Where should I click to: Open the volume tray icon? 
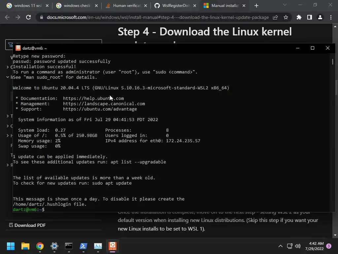(298, 246)
